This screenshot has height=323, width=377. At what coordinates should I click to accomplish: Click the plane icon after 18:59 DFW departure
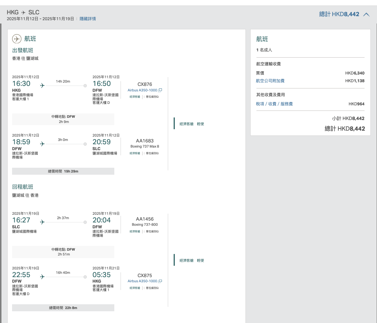click(x=42, y=144)
